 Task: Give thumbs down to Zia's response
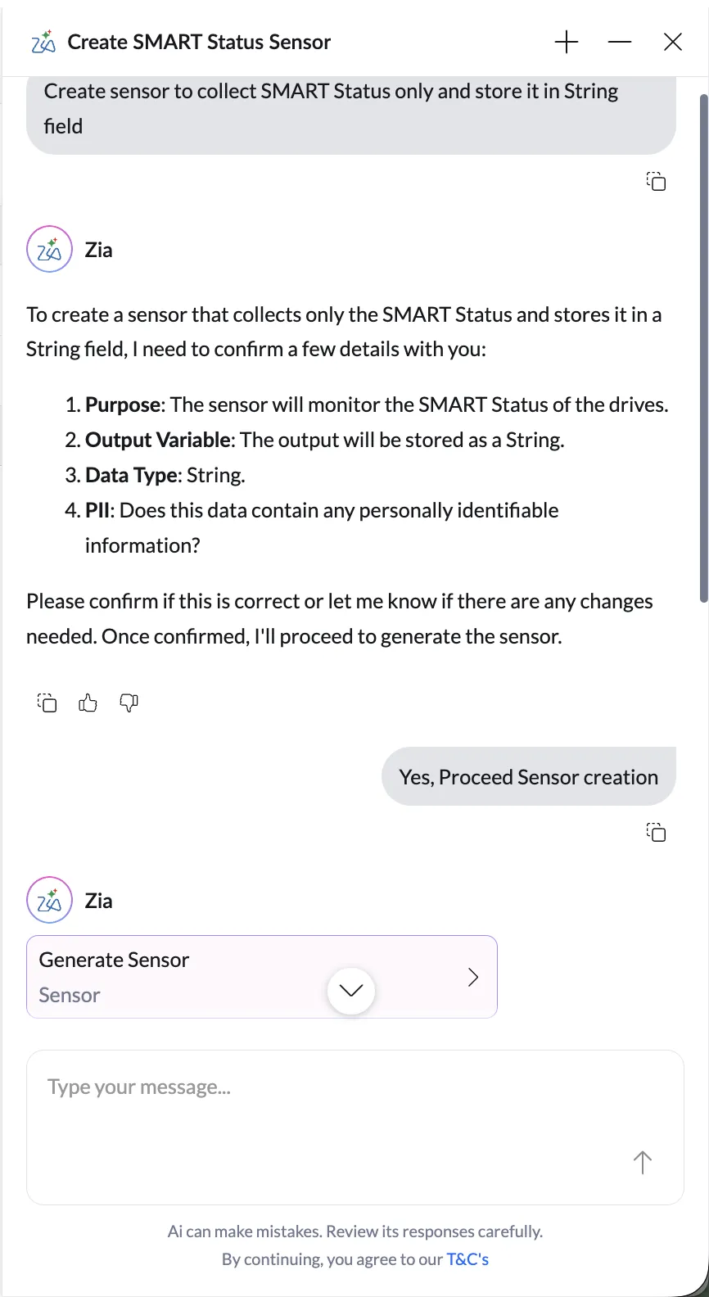tap(129, 703)
